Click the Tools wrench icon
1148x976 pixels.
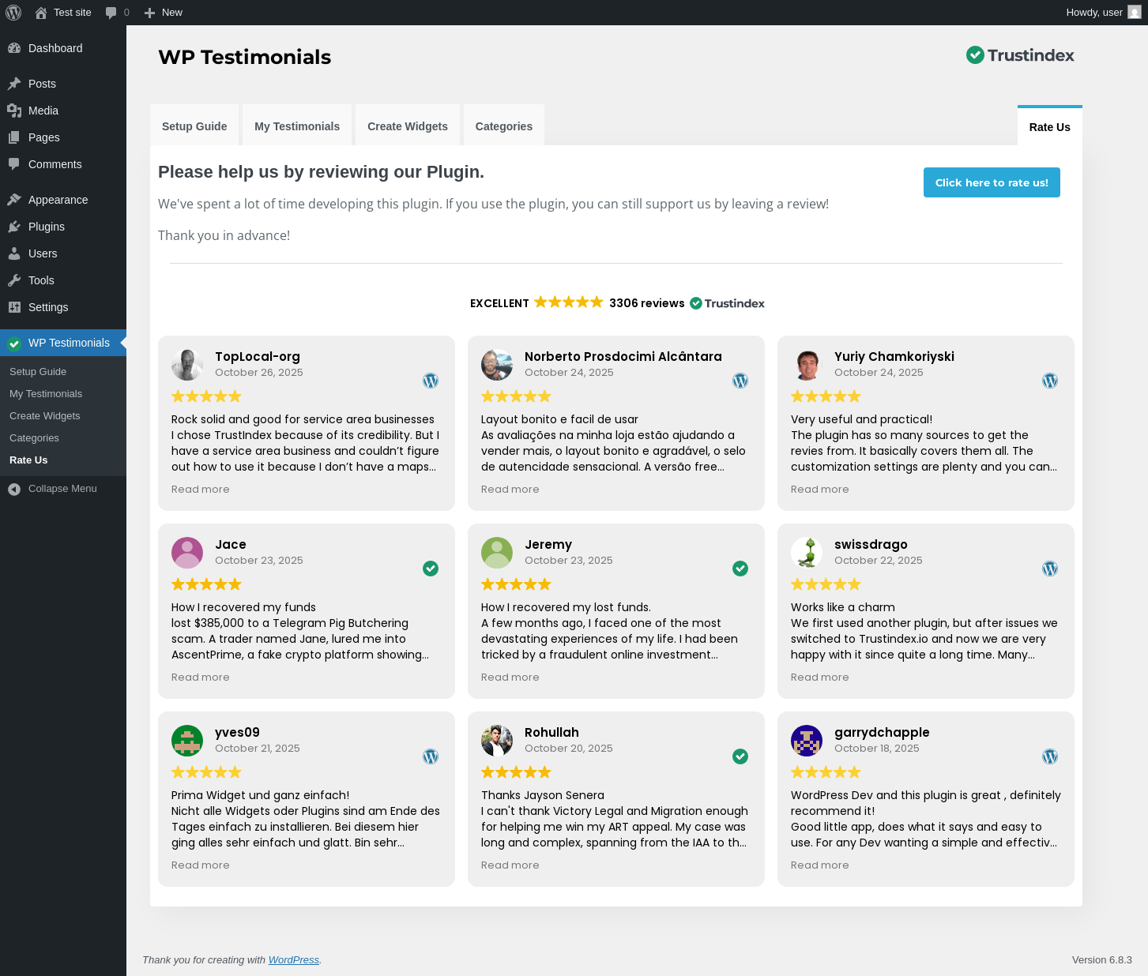[x=14, y=280]
